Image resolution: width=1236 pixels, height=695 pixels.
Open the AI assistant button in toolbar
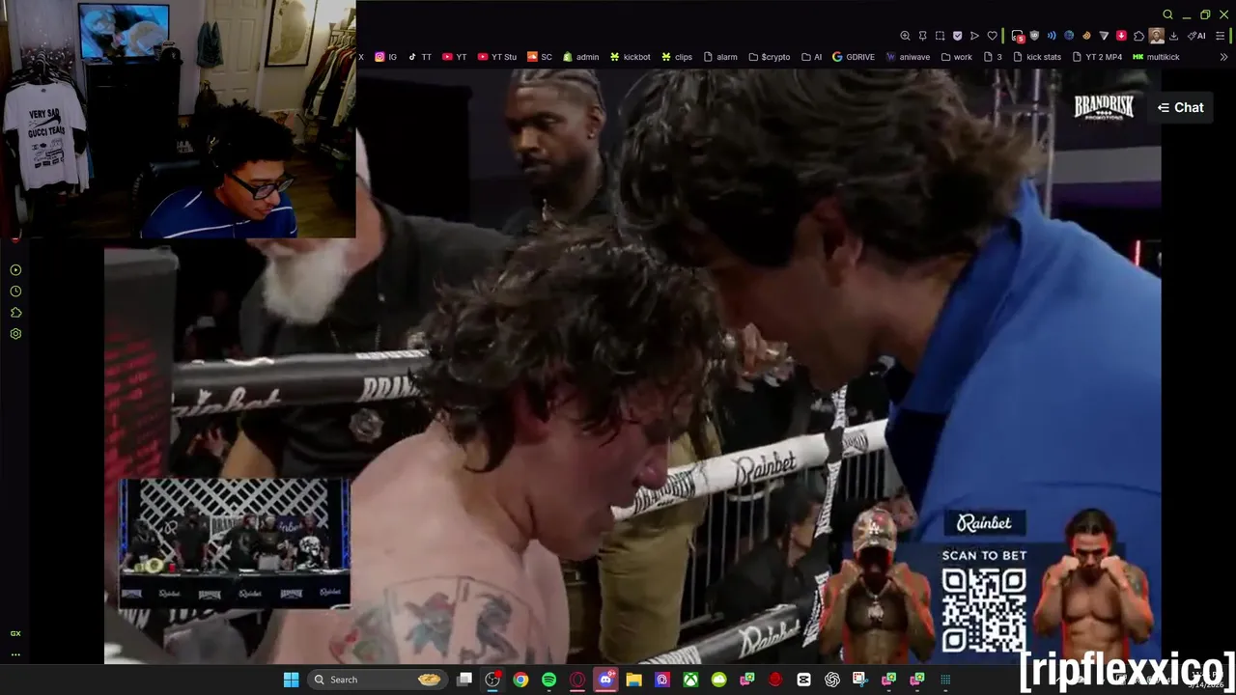pyautogui.click(x=1196, y=36)
